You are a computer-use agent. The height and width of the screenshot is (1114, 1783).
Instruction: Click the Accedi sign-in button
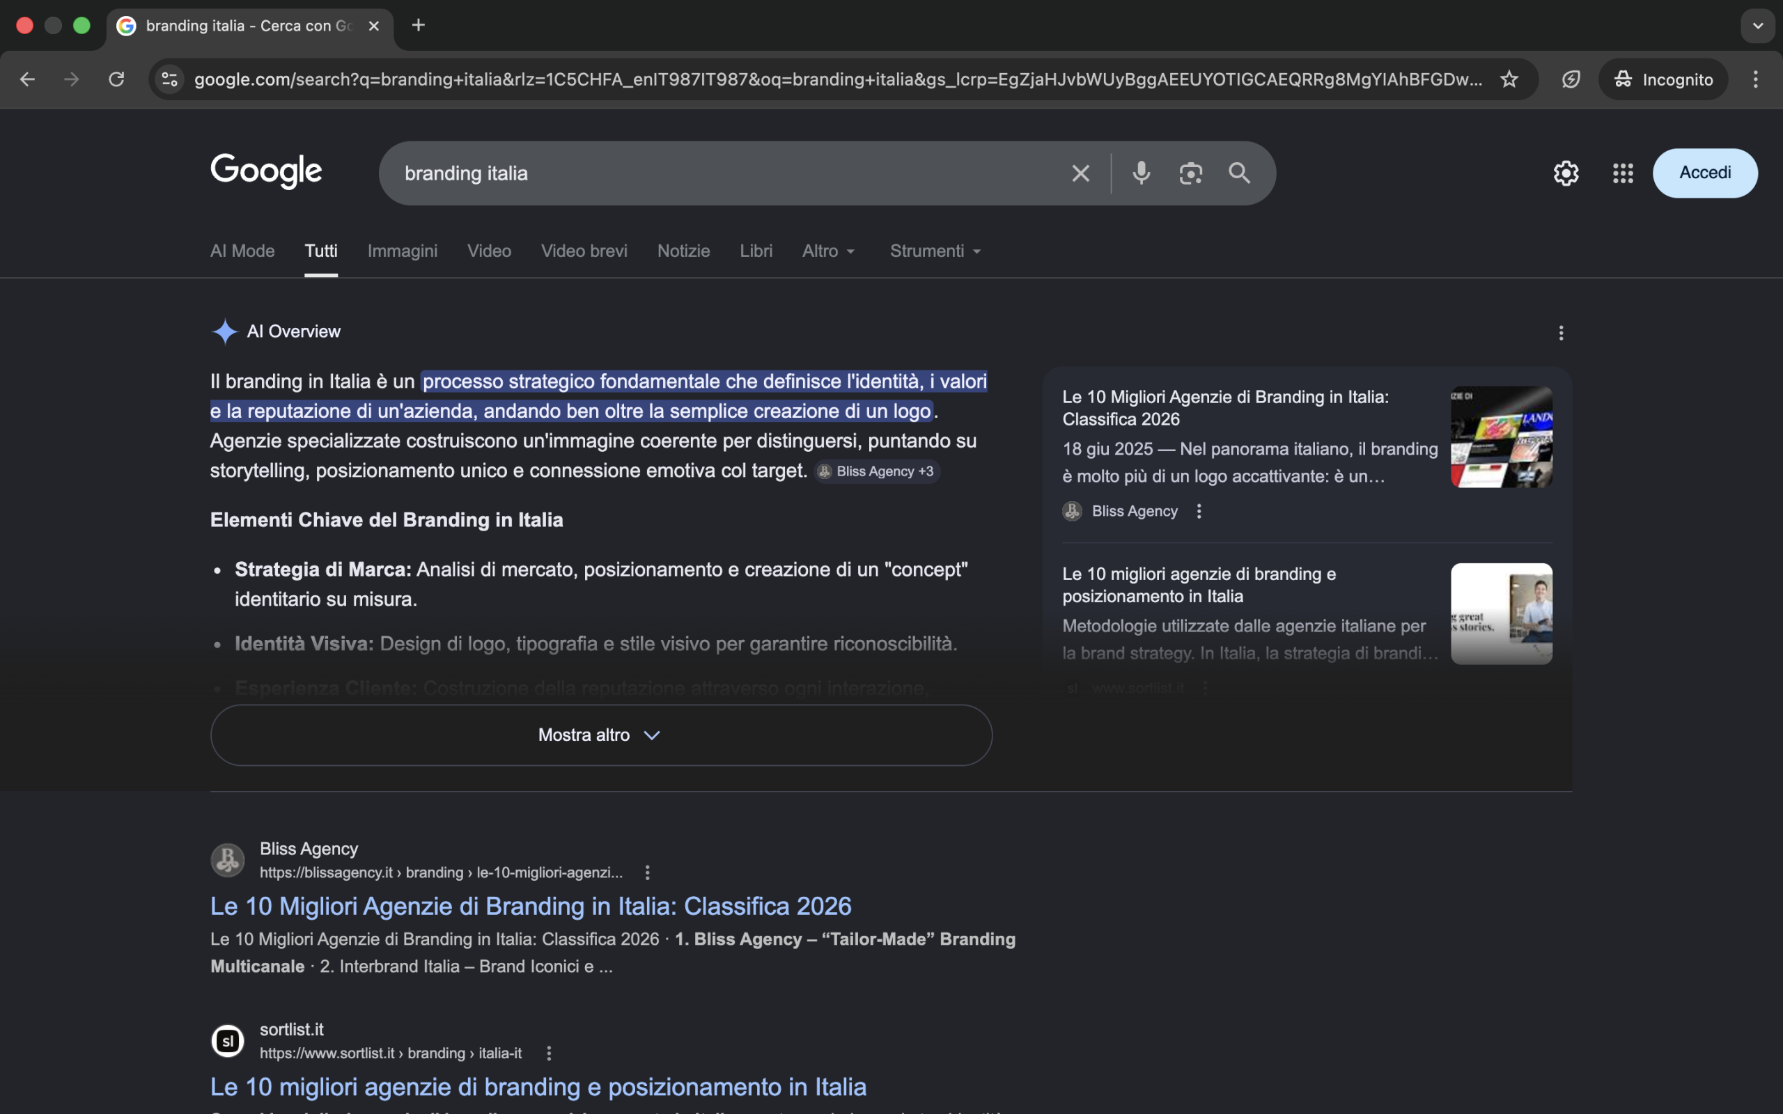[x=1705, y=173]
